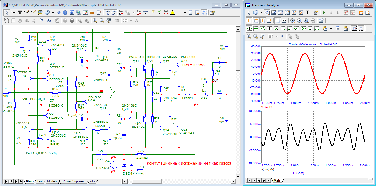Expand clipboard dropdown in analysis toolbar
The image size is (376, 186).
331,29
